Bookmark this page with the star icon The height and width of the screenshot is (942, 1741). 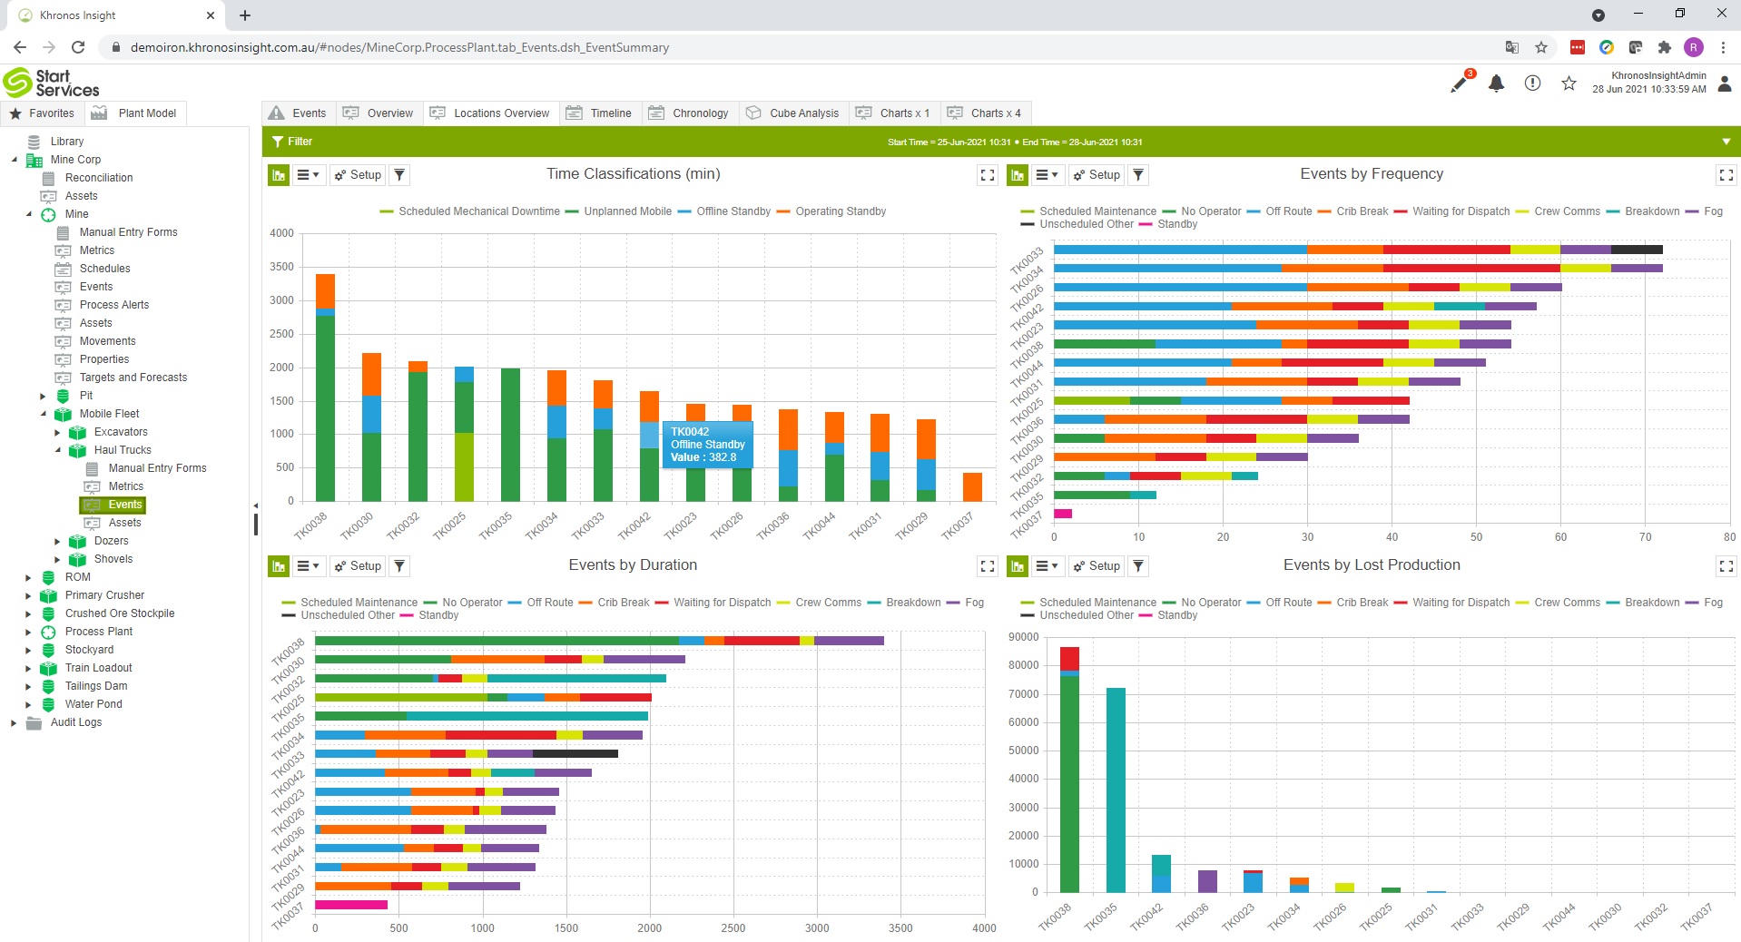coord(1541,47)
